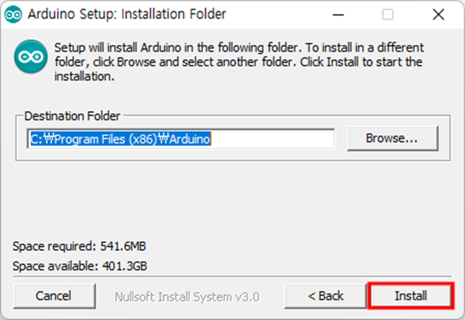Click the setup instruction paragraph text
Viewport: 465px width, 320px height.
point(239,61)
